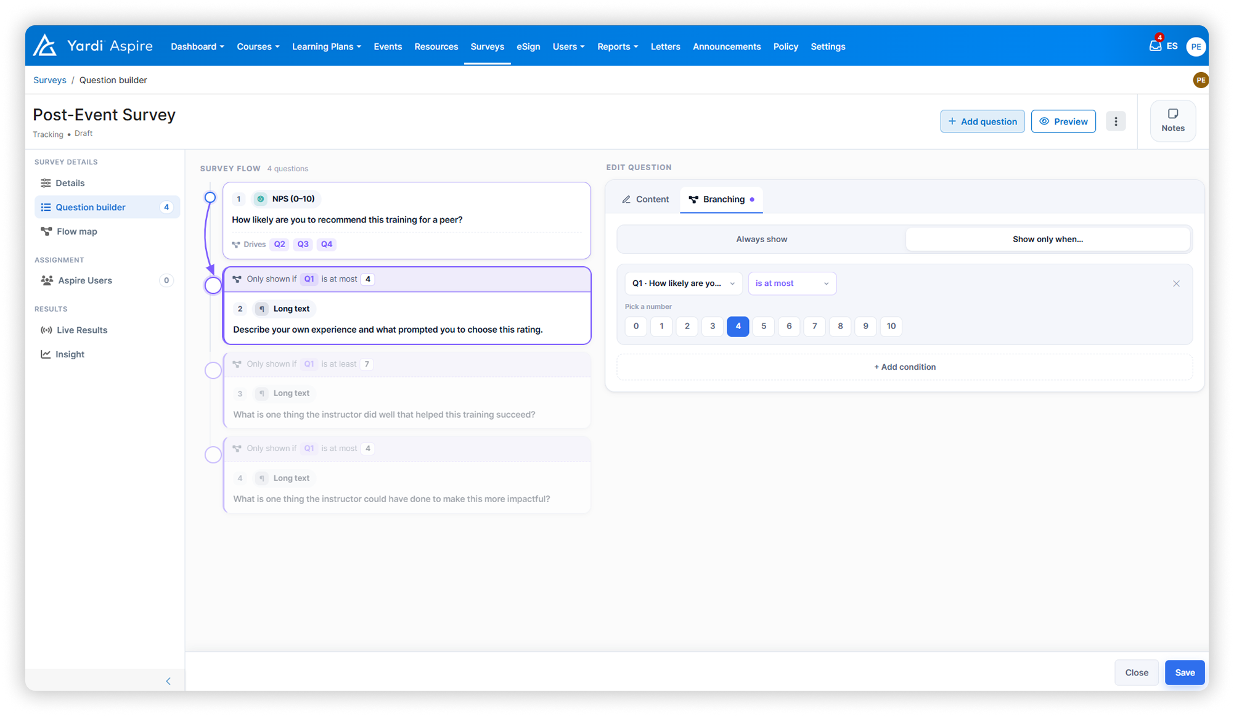Open the Notes panel

pos(1172,121)
